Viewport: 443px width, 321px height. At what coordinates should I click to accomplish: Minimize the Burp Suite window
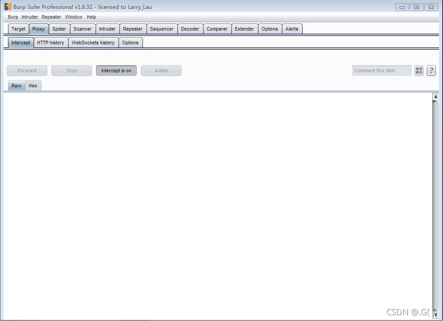[x=402, y=7]
